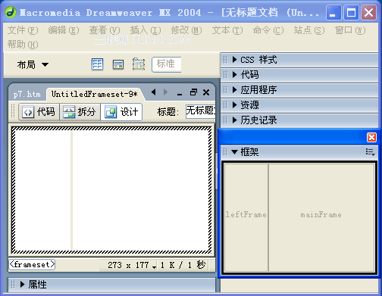Click inside the left frame of the document
Viewport: 382px width, 296px height.
coord(42,190)
